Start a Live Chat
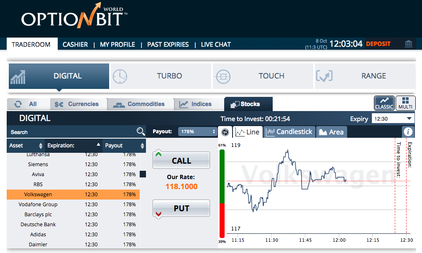This screenshot has width=422, height=253. coord(216,45)
